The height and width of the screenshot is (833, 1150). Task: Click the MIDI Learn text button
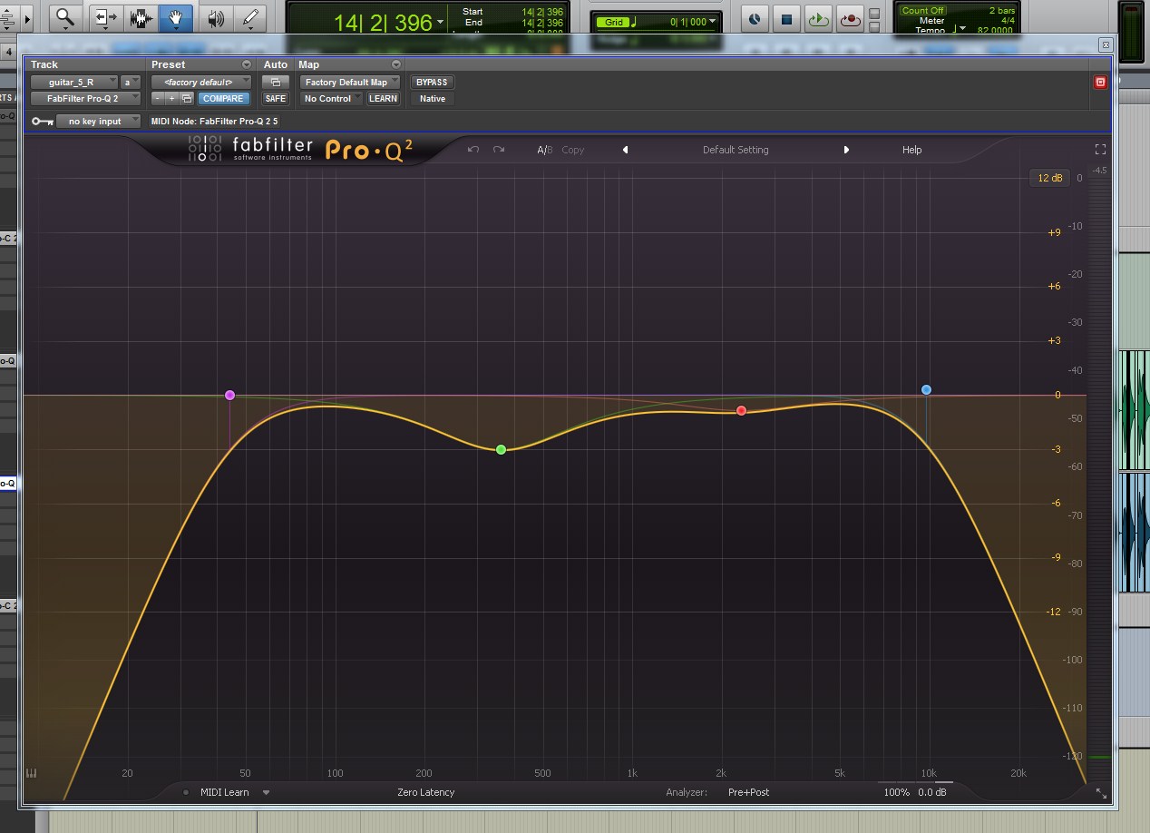[224, 792]
